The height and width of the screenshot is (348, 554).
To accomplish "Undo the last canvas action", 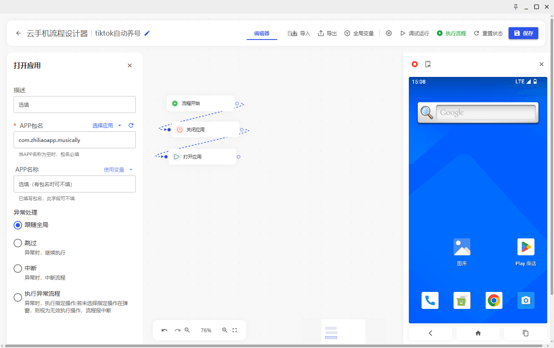I will click(165, 330).
